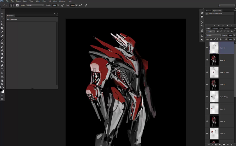Open the Paragraph panel icon in dock
236x146 pixels.
pyautogui.click(x=202, y=40)
